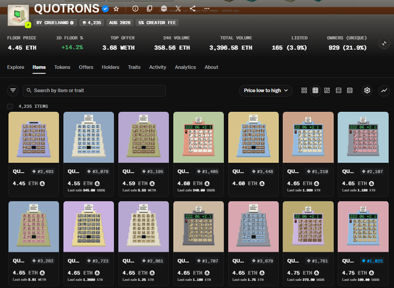Open the Quotron #1,707 thumbnail
Screen dimensions: 394x288
coord(199,227)
